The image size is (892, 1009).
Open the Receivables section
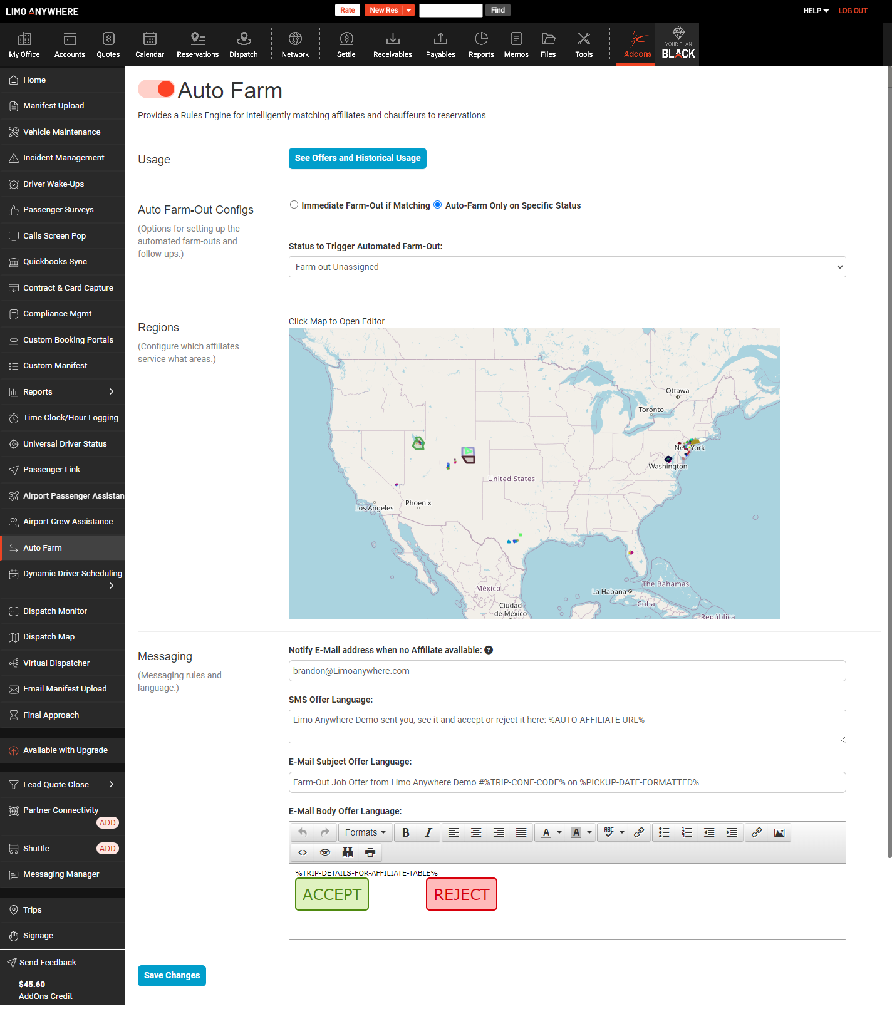(x=393, y=45)
